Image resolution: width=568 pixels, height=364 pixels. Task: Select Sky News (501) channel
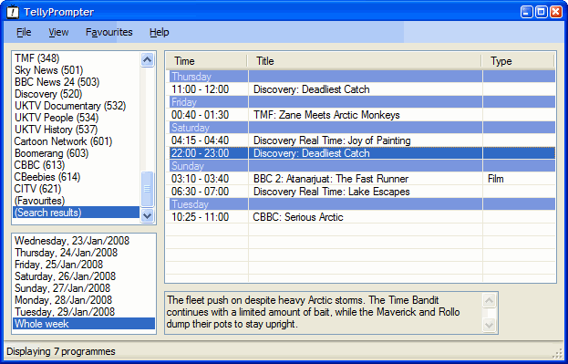[x=76, y=70]
